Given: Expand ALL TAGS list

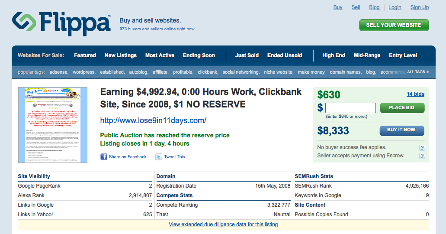Looking at the screenshot, I should point(418,72).
